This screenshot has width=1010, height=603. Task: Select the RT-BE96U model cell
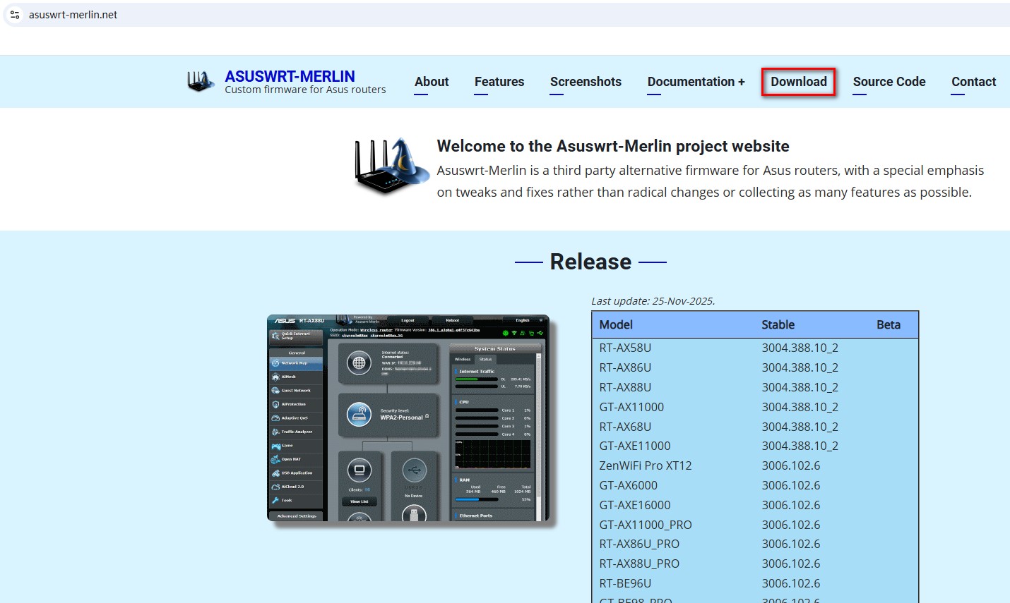click(625, 583)
